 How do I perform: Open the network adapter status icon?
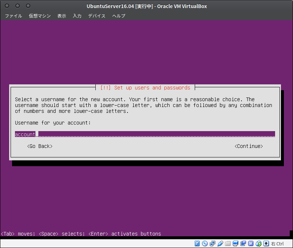213,244
